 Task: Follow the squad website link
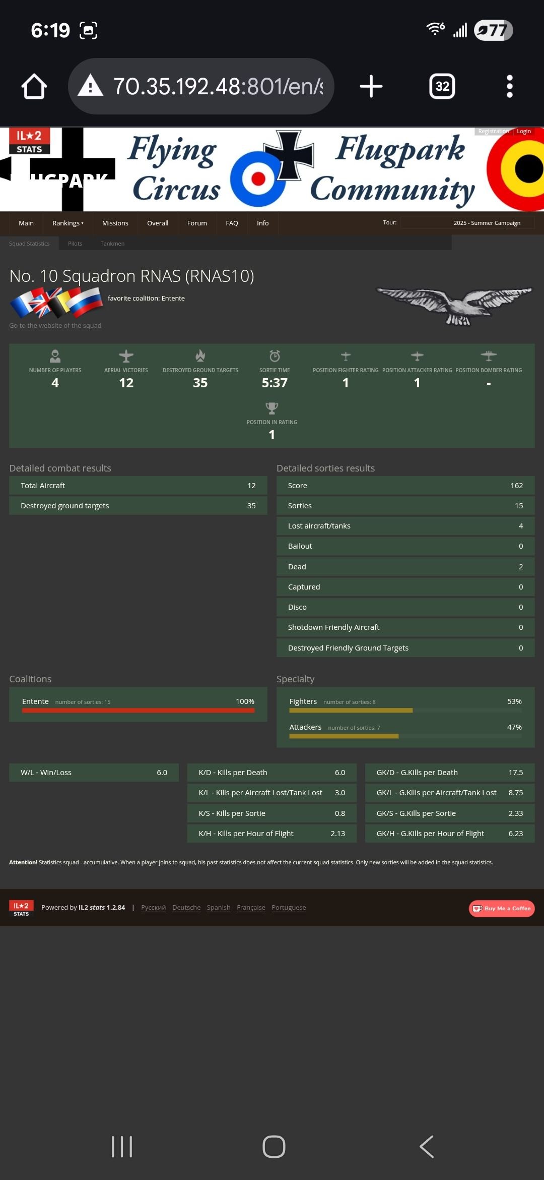(55, 326)
